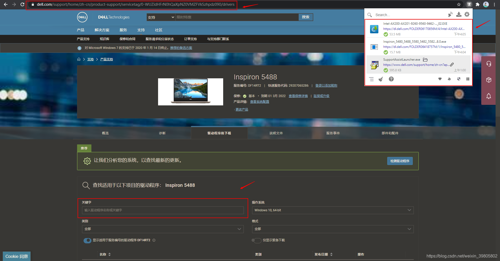The width and height of the screenshot is (500, 261).
Task: Open folder for SupportAssistLauncher.exe
Action: coord(425,60)
